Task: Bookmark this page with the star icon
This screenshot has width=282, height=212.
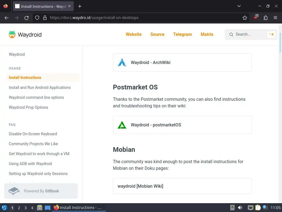Action: tap(245, 18)
